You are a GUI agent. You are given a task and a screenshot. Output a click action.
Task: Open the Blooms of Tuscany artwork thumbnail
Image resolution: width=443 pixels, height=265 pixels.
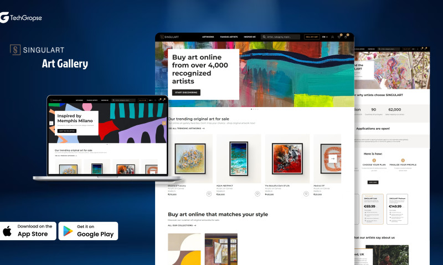(190, 158)
